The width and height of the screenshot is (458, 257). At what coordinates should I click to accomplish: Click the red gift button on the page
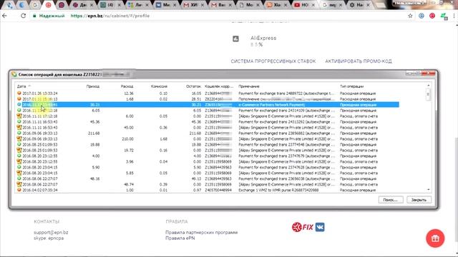(435, 238)
